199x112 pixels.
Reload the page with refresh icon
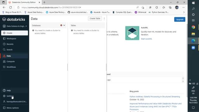11,7
